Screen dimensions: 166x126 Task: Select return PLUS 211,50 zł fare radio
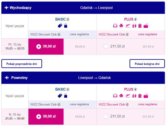106,117
